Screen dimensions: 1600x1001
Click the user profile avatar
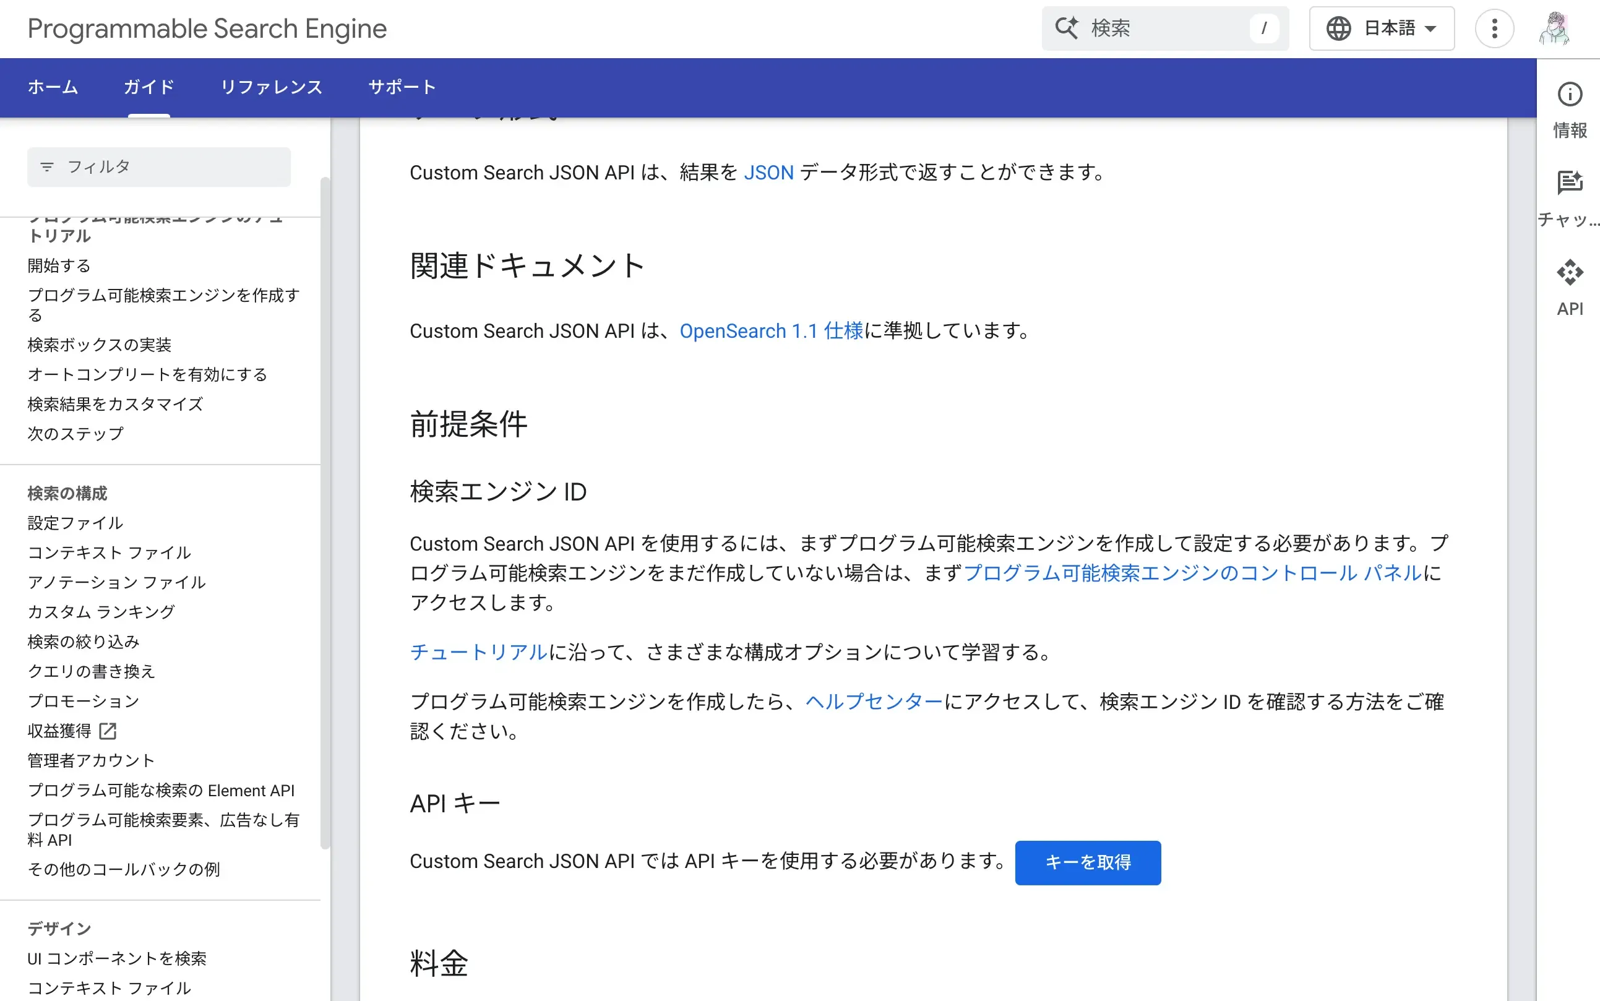click(x=1554, y=28)
